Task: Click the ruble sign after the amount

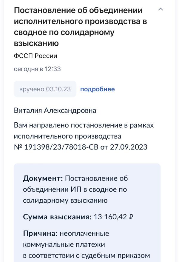Action: [x=131, y=217]
